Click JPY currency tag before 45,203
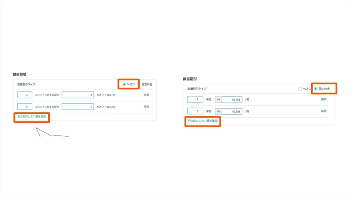 point(218,111)
